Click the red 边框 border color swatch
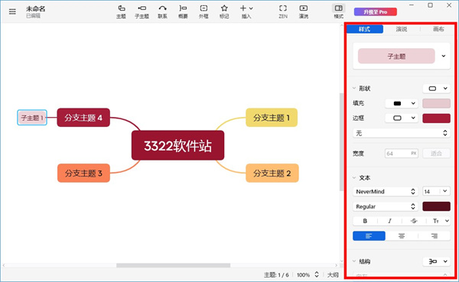 click(x=436, y=118)
